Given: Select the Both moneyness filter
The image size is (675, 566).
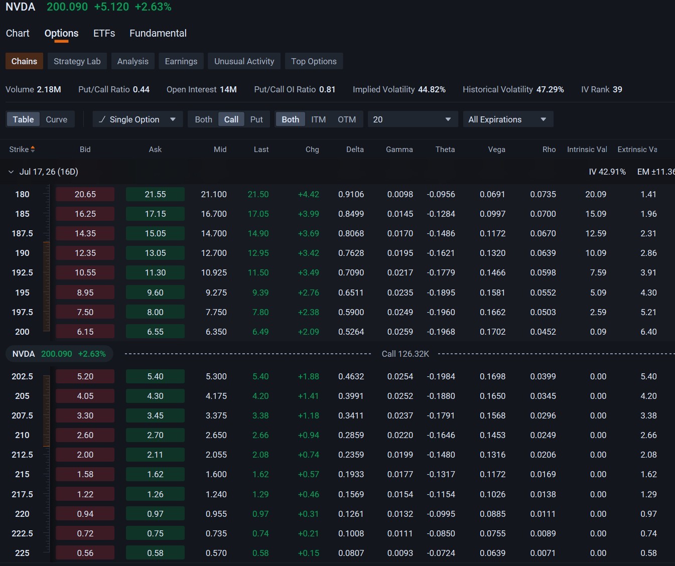Looking at the screenshot, I should 290,119.
